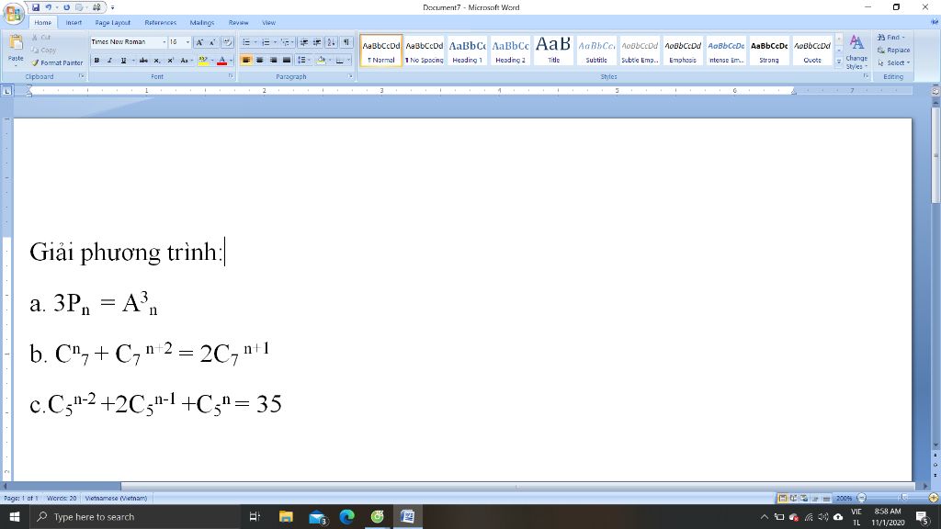Open the Mailings tab
The image size is (941, 529).
click(201, 22)
